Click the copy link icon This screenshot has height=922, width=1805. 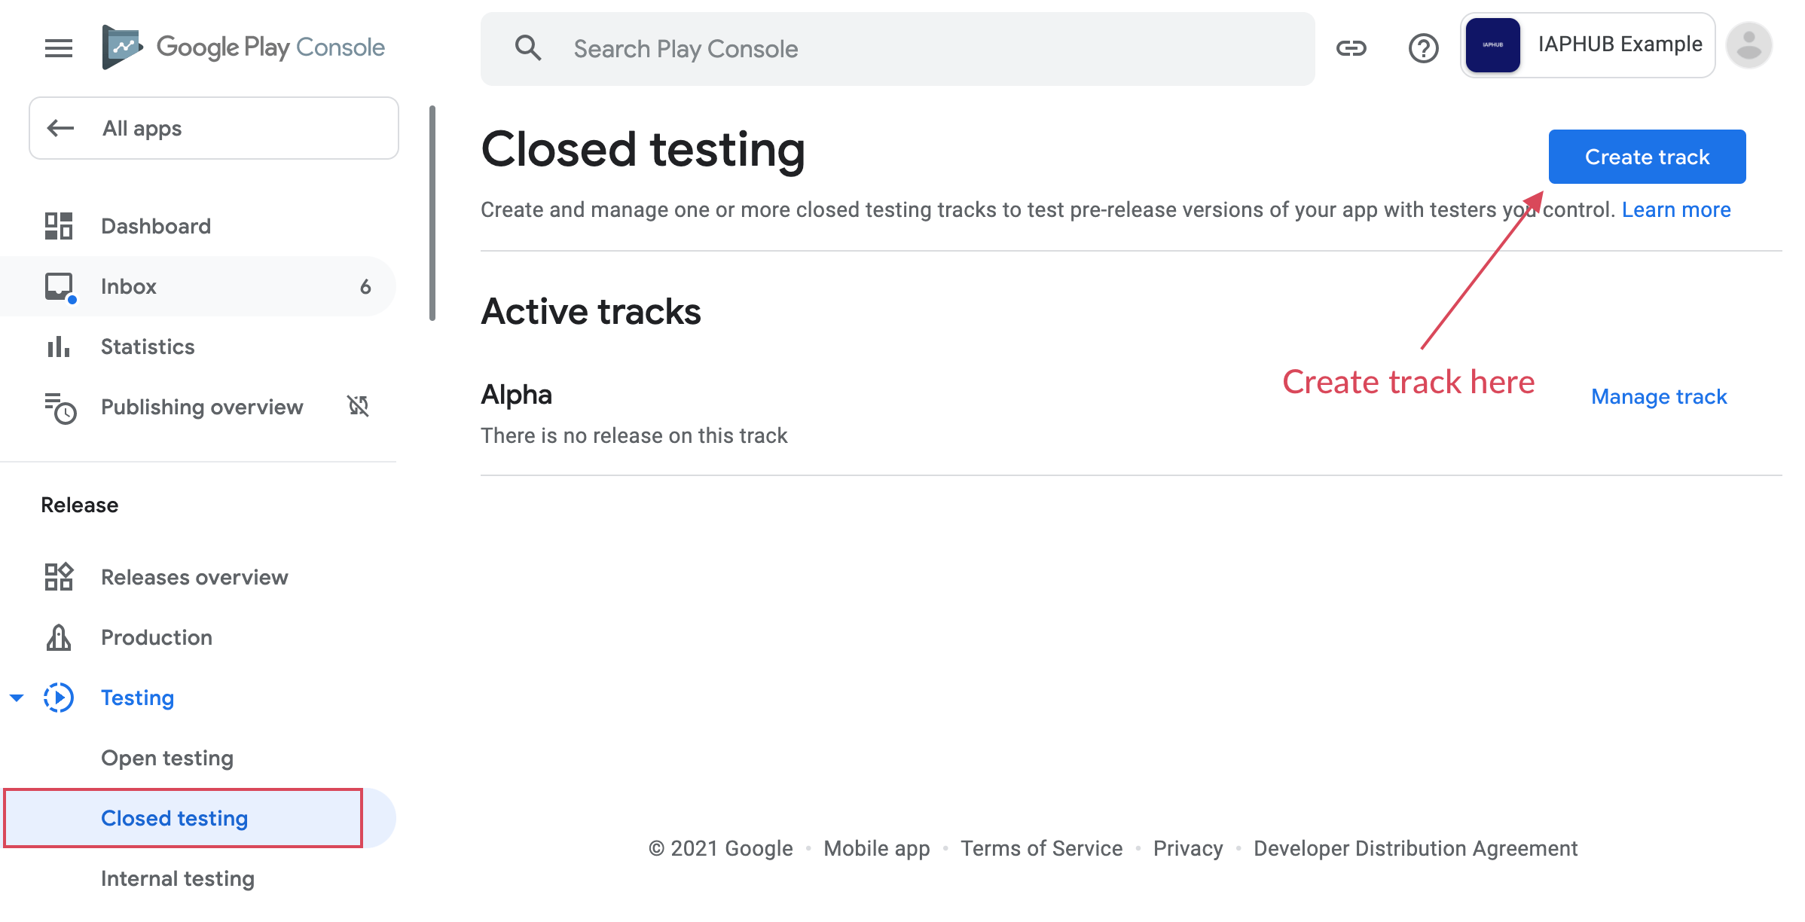coord(1351,49)
